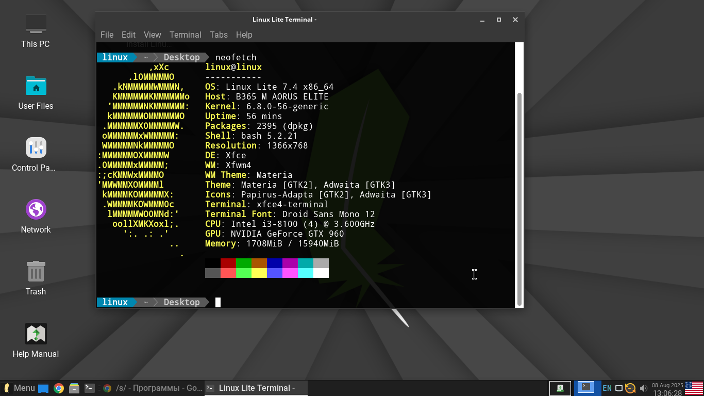This screenshot has width=704, height=396.
Task: Minimize the Linux Lite Terminal window
Action: point(482,20)
